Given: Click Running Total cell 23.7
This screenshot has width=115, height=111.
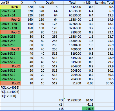Looking at the screenshot, I should coord(104,37).
